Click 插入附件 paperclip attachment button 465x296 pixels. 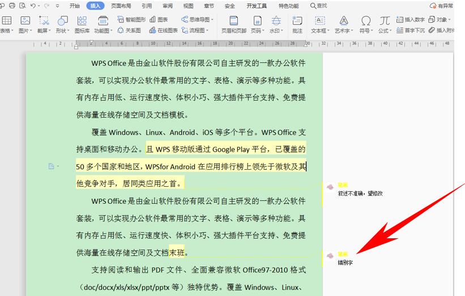click(441, 30)
